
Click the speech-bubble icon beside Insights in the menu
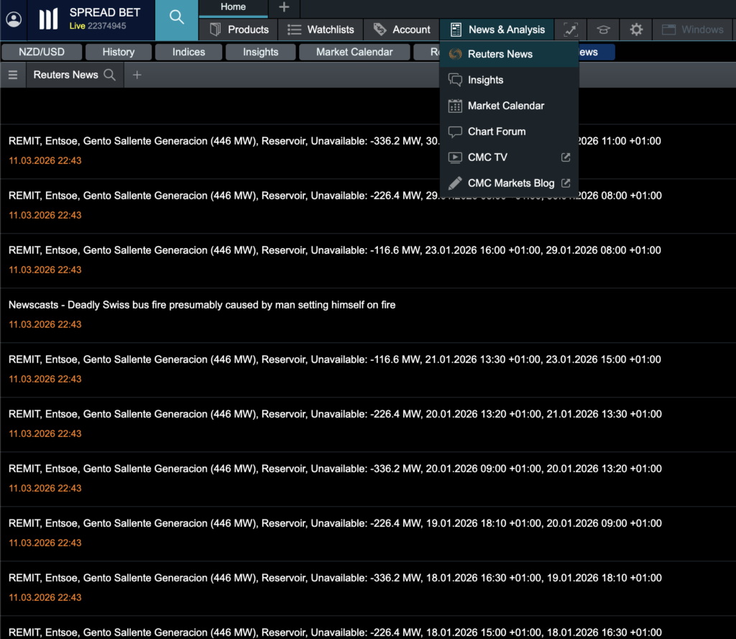click(x=454, y=80)
